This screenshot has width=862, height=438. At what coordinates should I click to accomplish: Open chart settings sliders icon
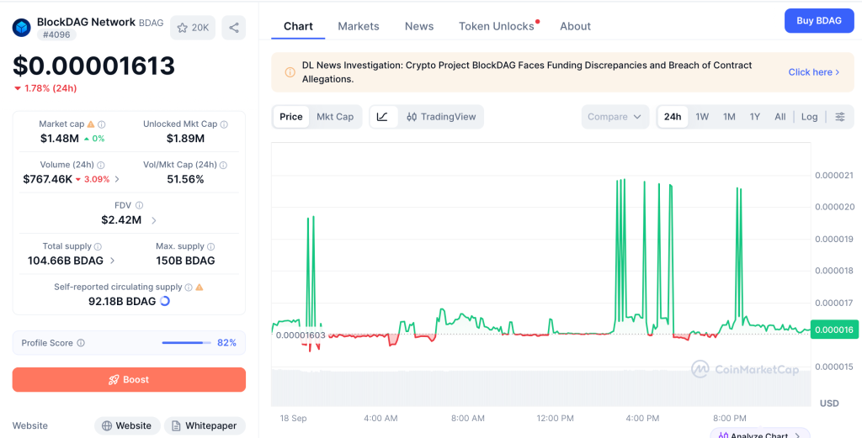coord(840,117)
